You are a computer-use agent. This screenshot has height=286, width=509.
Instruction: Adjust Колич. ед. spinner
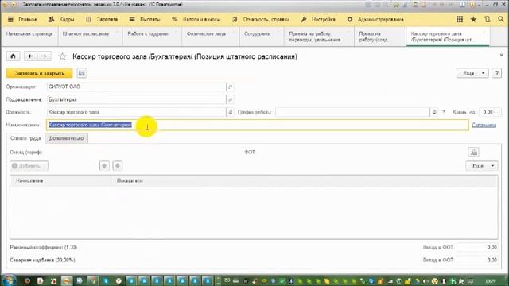(x=498, y=112)
